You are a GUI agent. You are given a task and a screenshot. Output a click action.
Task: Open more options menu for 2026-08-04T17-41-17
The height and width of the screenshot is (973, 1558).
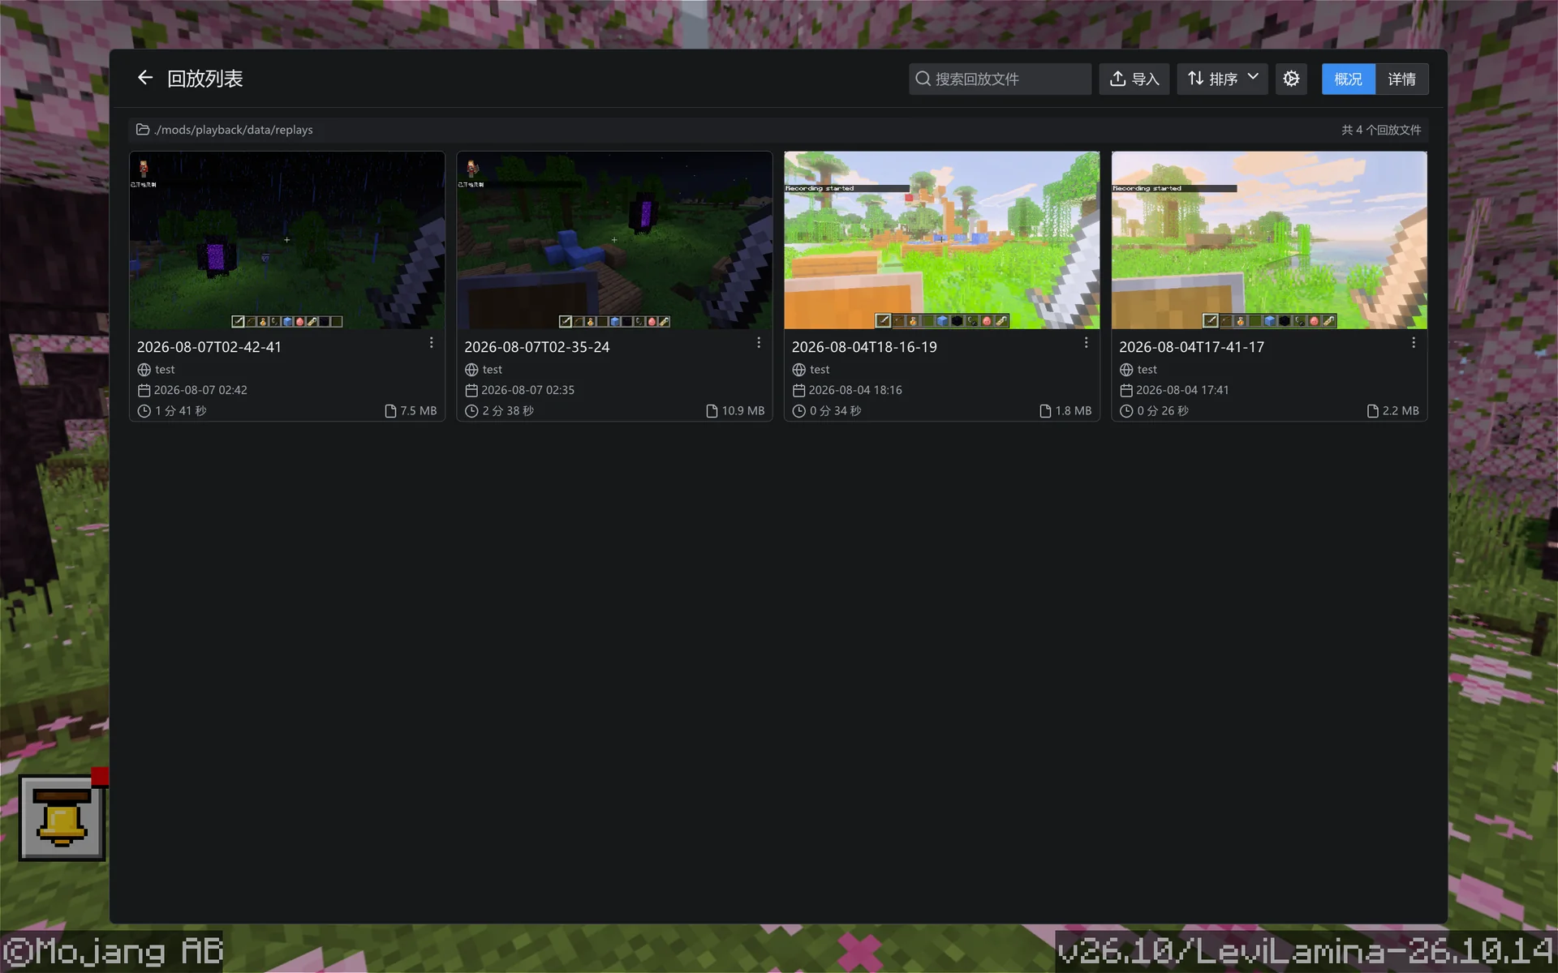tap(1414, 343)
